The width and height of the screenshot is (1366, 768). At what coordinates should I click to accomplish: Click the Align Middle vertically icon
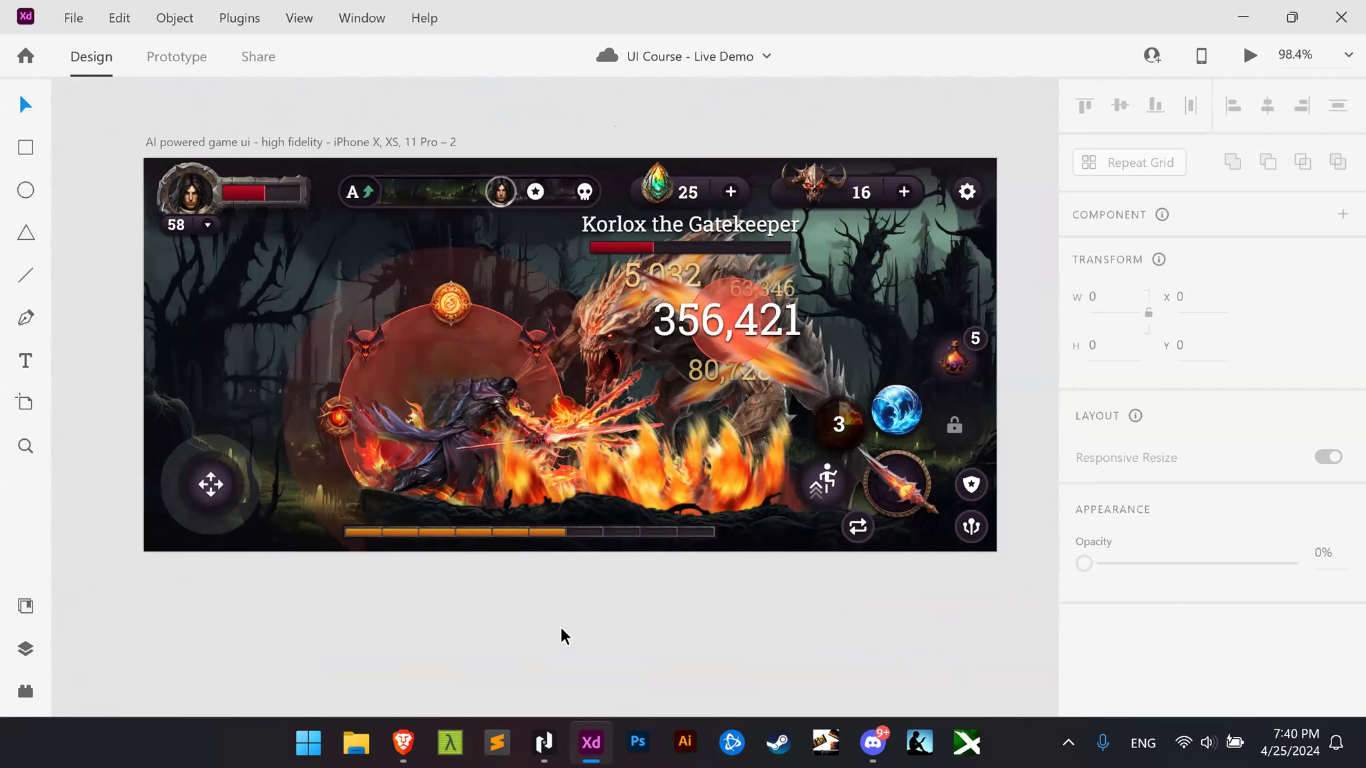[1120, 105]
